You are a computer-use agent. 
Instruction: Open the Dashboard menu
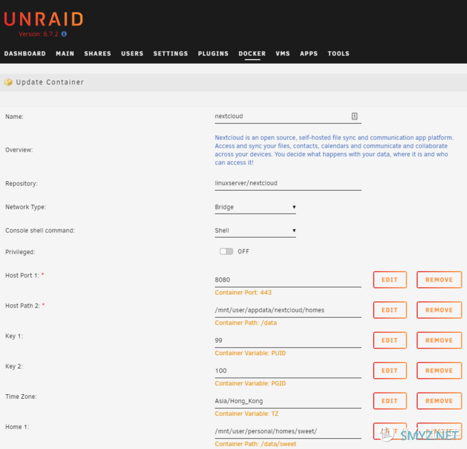click(x=25, y=54)
